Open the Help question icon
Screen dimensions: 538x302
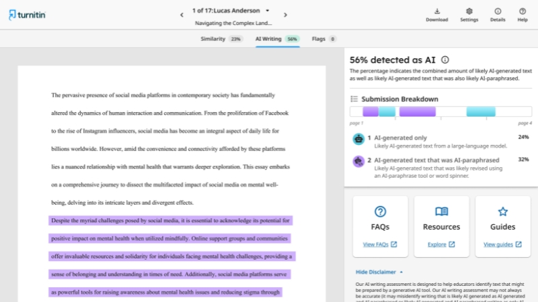tap(523, 11)
